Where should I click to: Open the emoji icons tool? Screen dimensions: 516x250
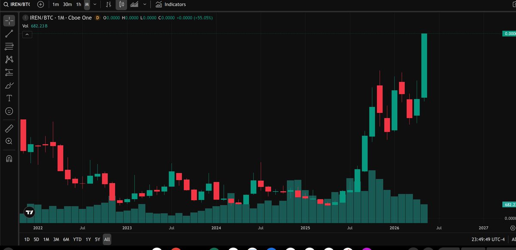9,111
